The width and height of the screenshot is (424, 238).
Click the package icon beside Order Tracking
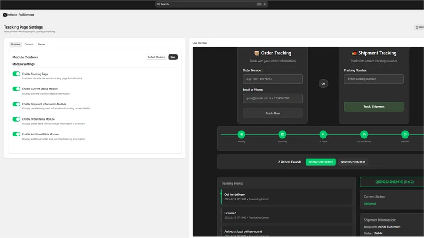click(257, 53)
